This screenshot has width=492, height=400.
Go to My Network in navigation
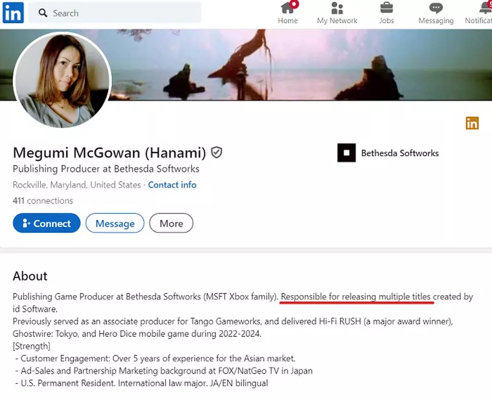(x=337, y=14)
